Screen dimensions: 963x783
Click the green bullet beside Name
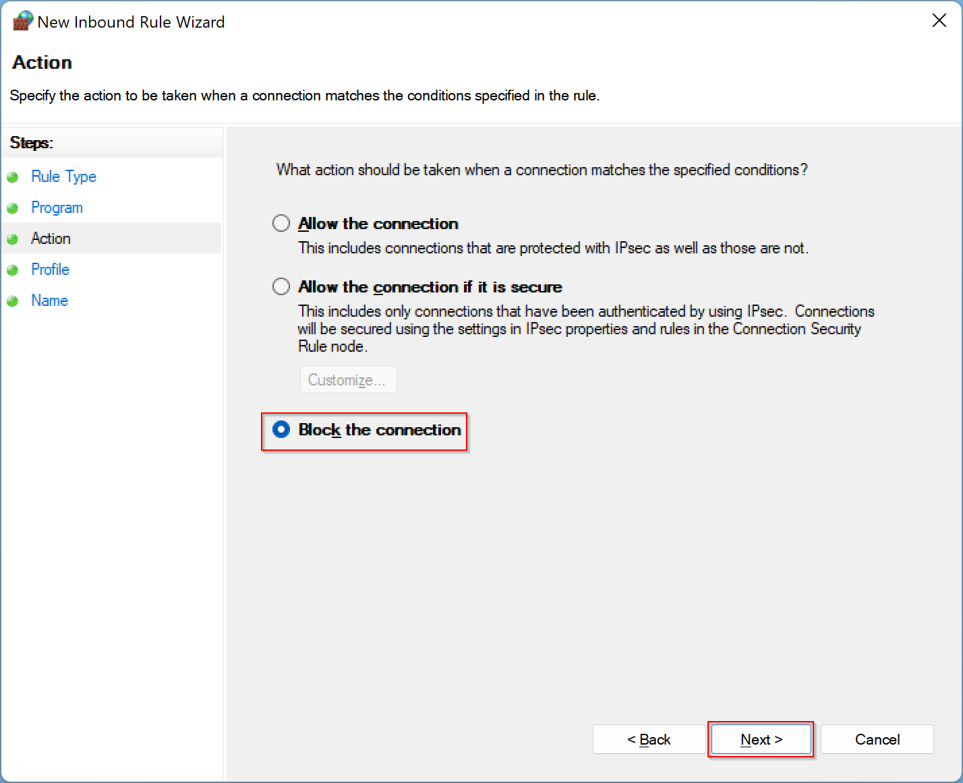(x=13, y=300)
